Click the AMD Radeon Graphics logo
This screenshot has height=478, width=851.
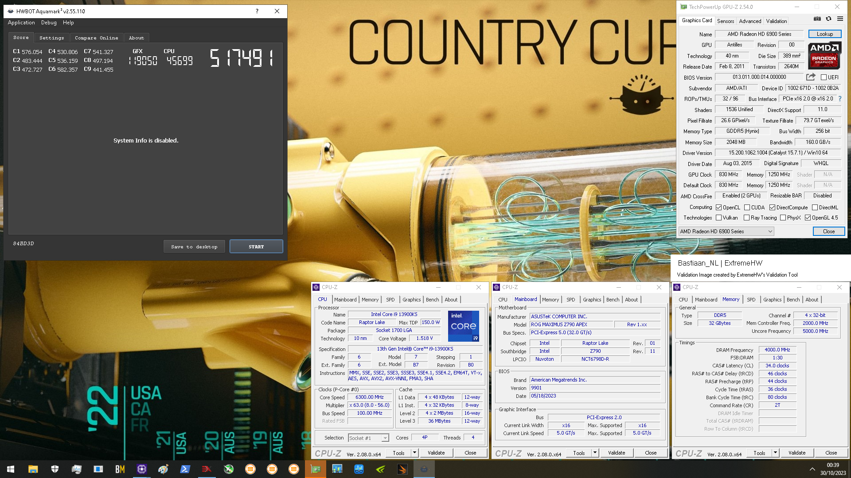824,55
